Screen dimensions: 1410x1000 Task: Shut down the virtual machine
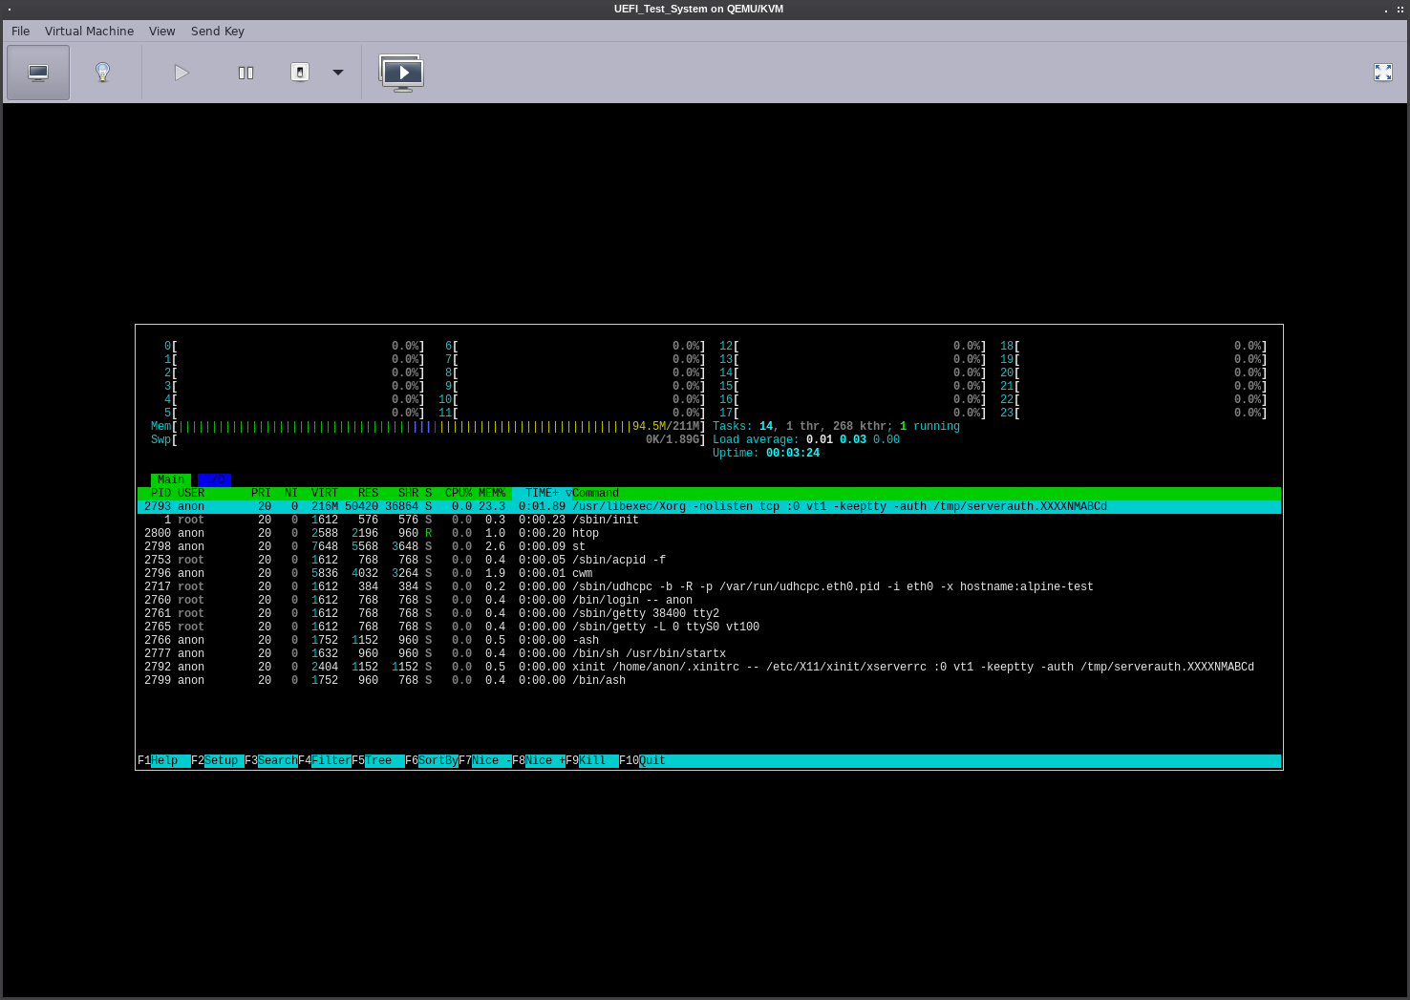pos(300,73)
